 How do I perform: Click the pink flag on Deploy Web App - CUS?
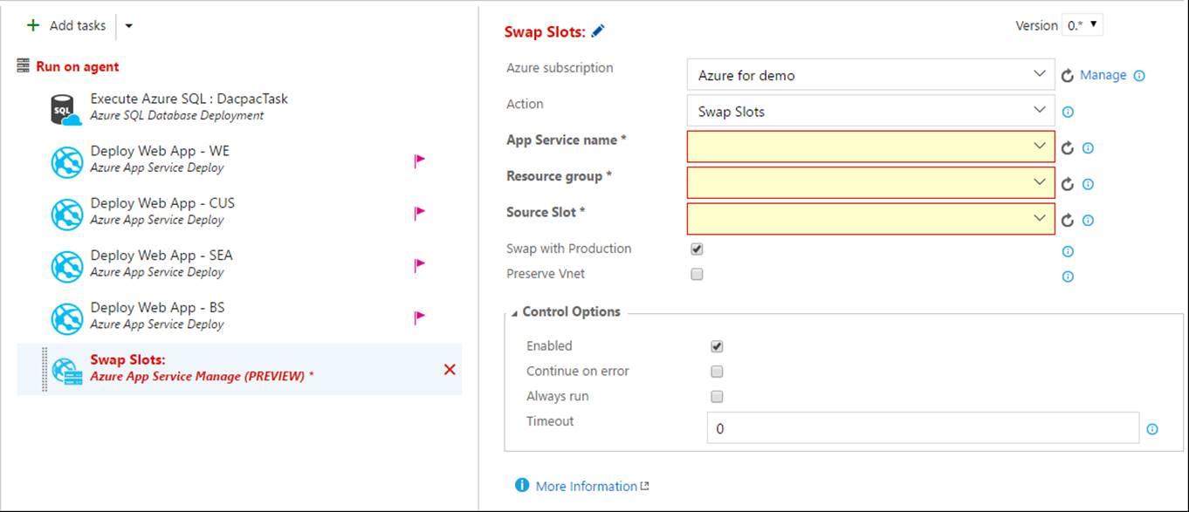click(x=419, y=212)
